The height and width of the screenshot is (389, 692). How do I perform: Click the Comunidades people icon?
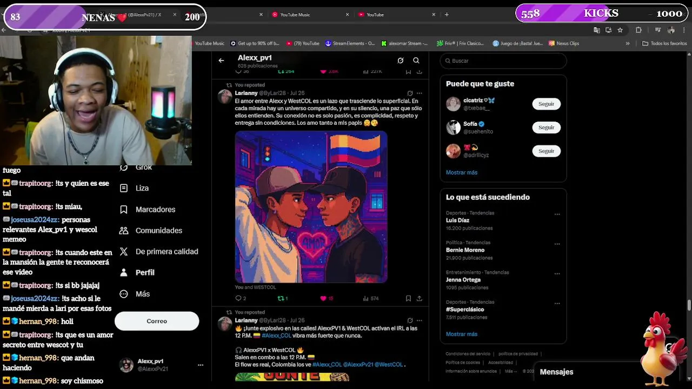click(124, 230)
